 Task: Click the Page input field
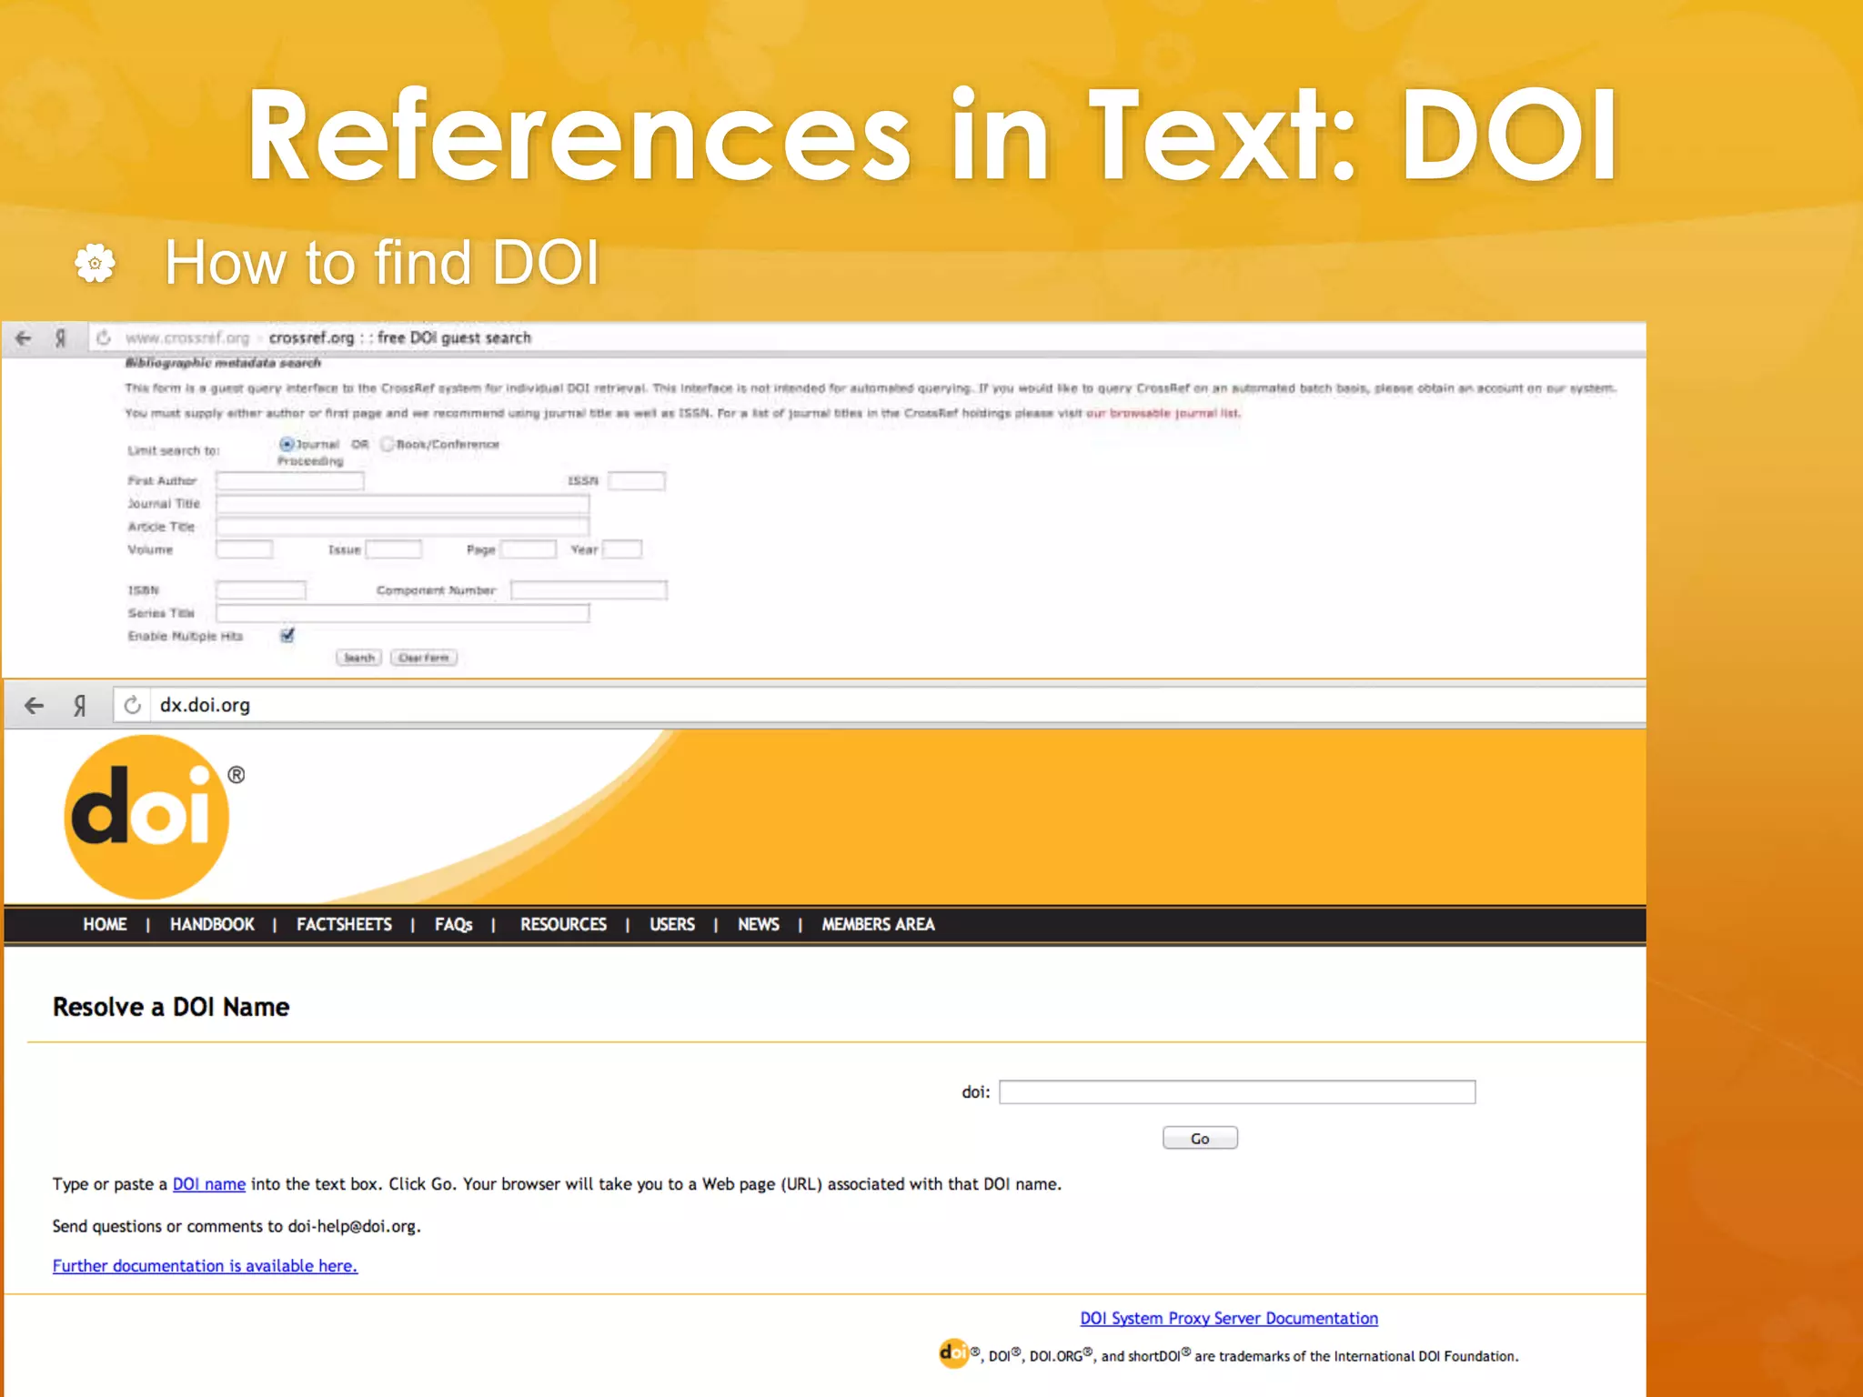[x=529, y=549]
